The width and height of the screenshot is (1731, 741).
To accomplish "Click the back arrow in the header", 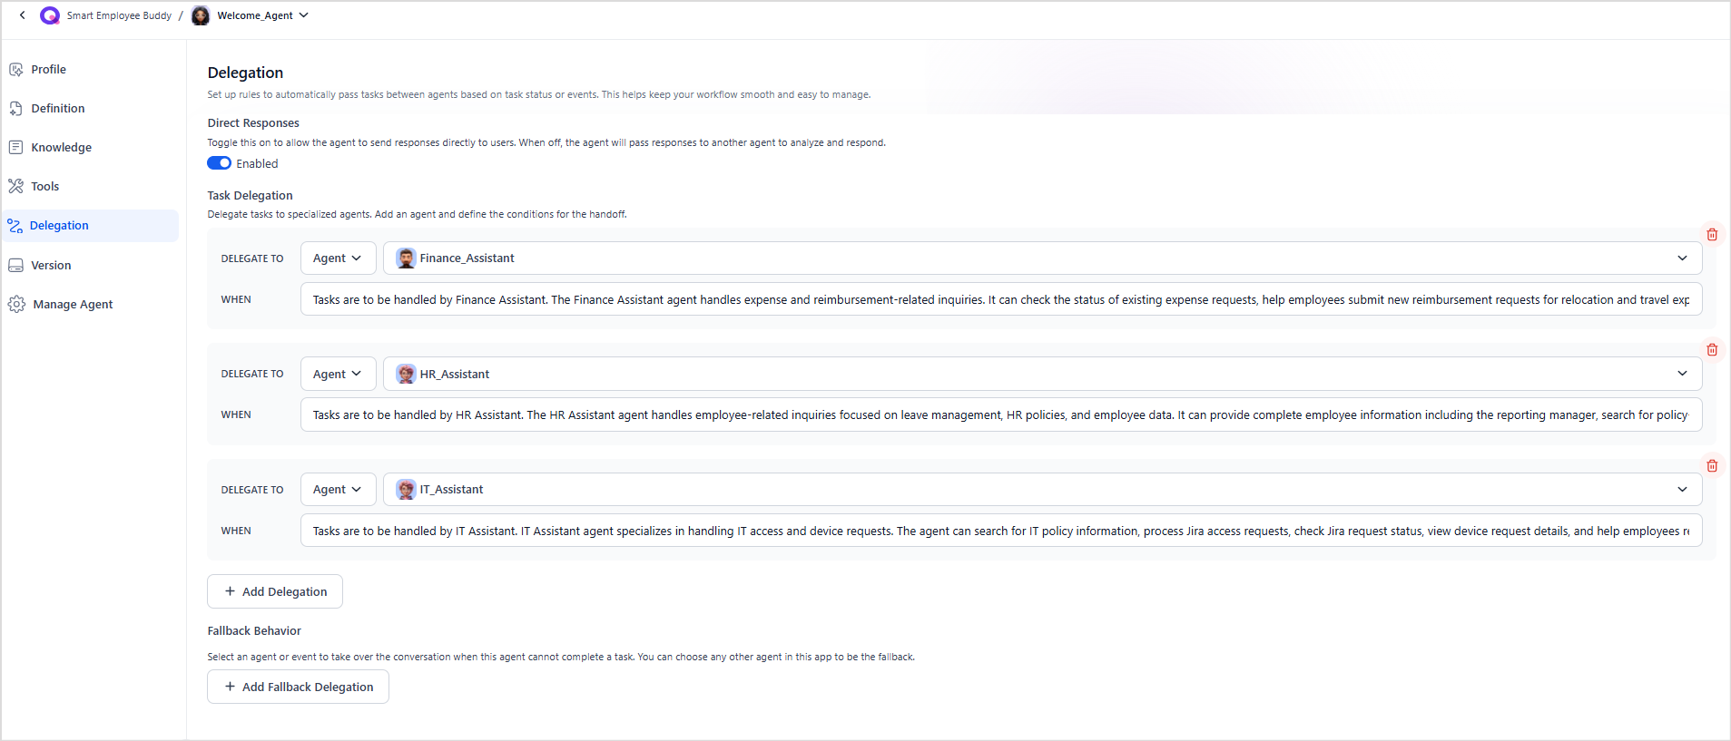I will point(23,15).
